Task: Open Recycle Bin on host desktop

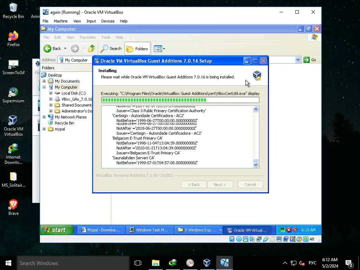Action: (x=13, y=11)
